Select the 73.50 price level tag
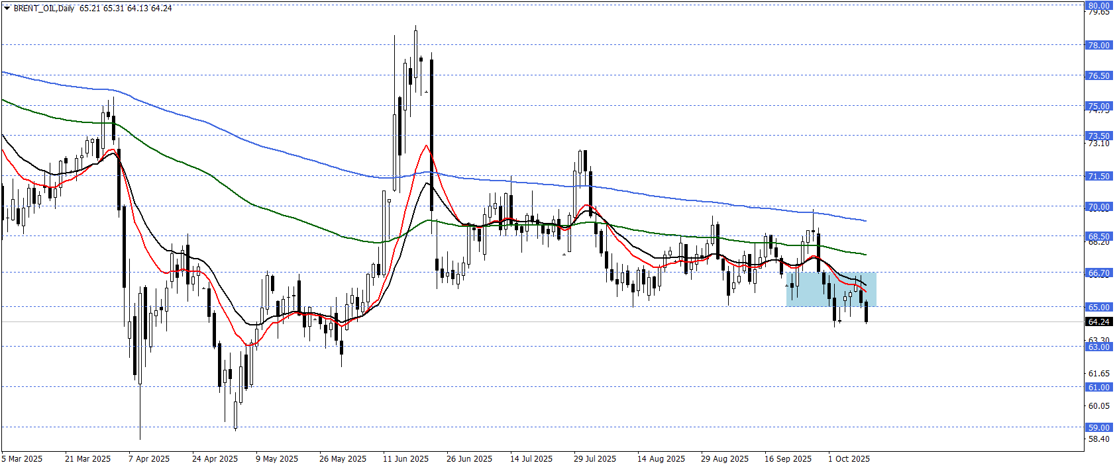 point(1098,136)
